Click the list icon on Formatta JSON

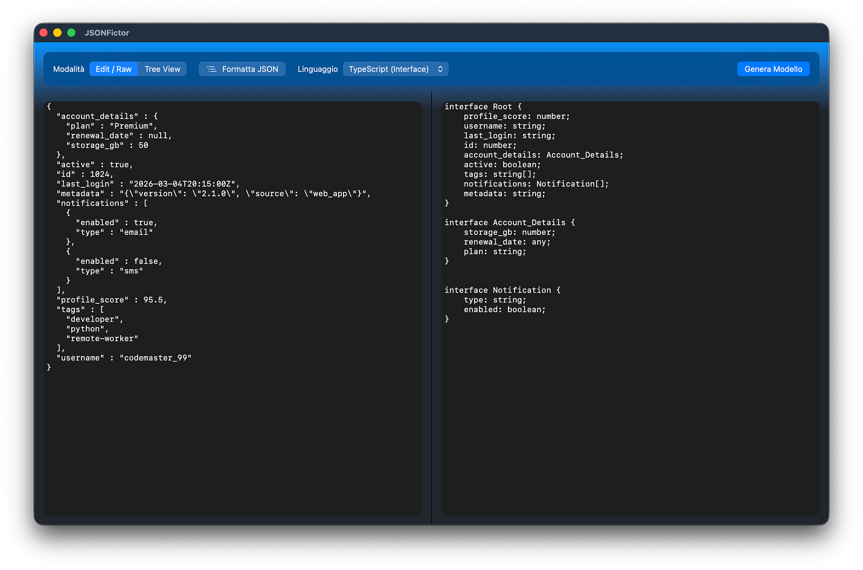point(211,69)
